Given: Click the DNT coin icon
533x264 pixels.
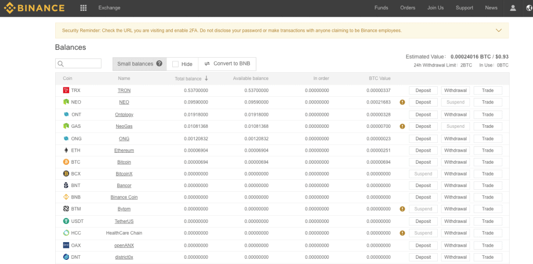Looking at the screenshot, I should pos(66,257).
